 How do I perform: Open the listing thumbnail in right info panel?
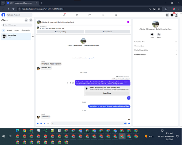coord(155,24)
